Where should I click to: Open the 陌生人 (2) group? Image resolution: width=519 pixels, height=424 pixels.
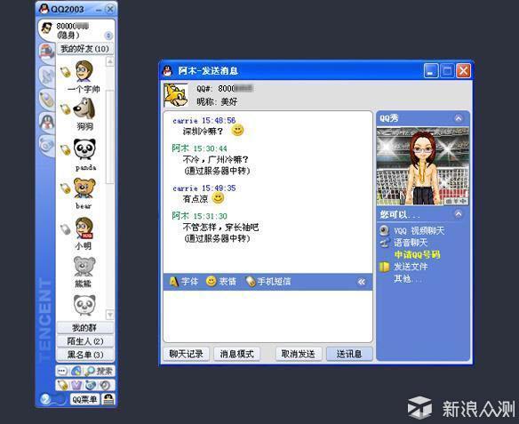click(85, 341)
